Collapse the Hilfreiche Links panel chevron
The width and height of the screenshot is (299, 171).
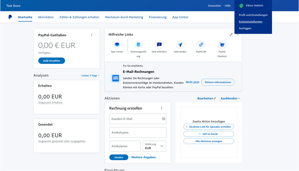click(238, 35)
